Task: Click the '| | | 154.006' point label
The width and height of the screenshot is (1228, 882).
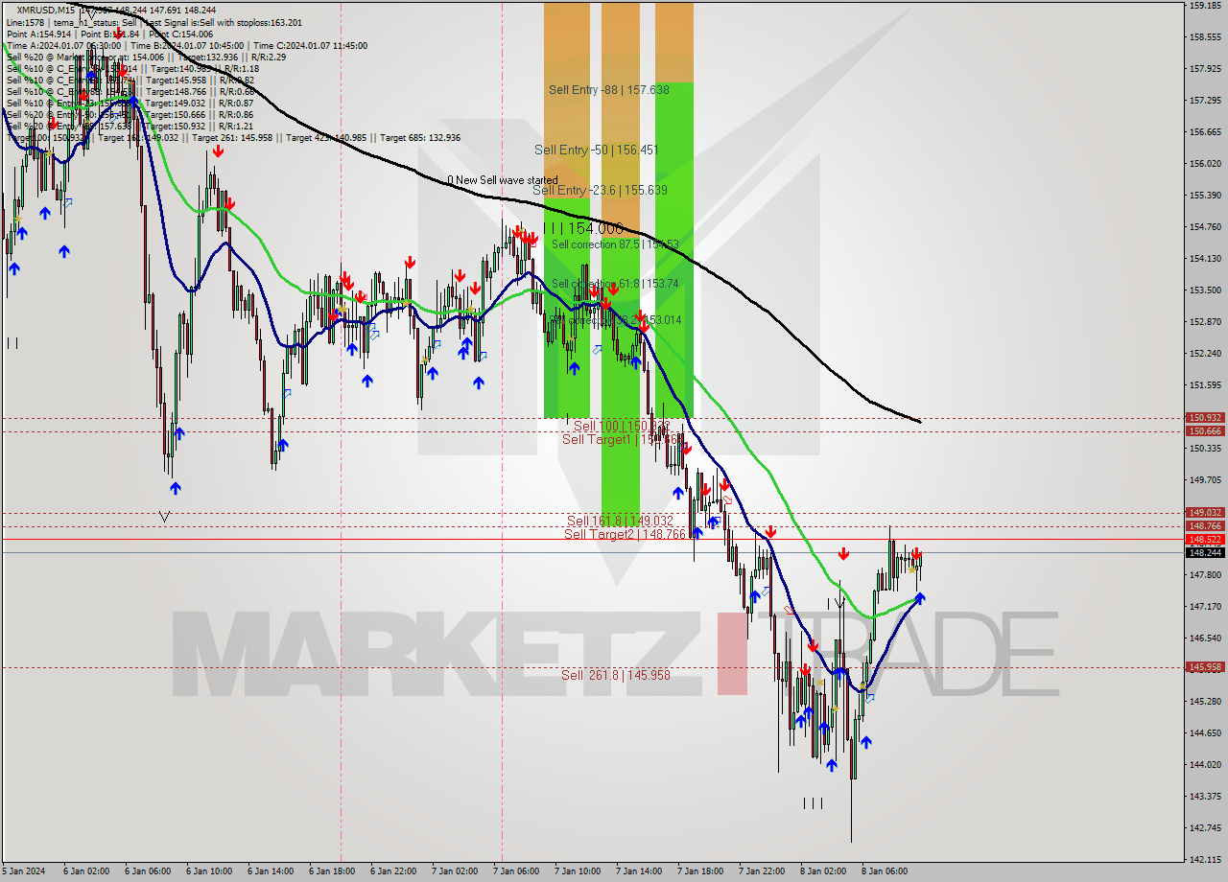Action: click(x=583, y=228)
